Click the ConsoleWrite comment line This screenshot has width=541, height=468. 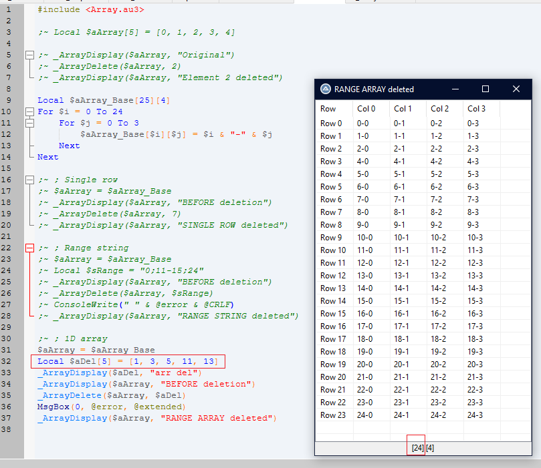[x=136, y=305]
